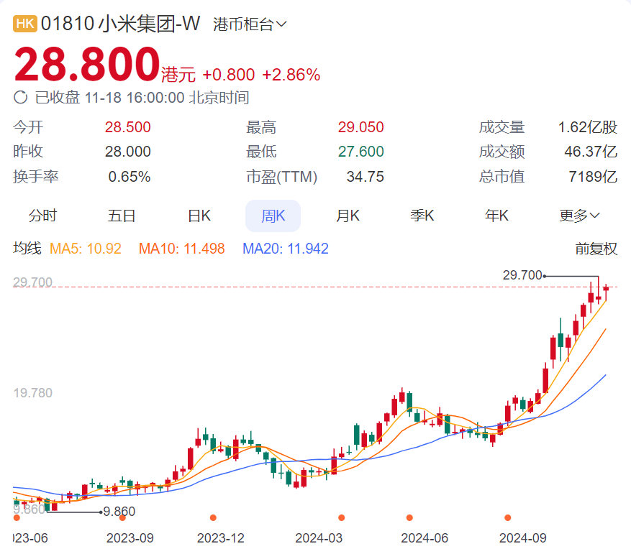Viewport: 631px width, 554px height.
Task: Click the 19.780 axis label
Action: point(32,393)
